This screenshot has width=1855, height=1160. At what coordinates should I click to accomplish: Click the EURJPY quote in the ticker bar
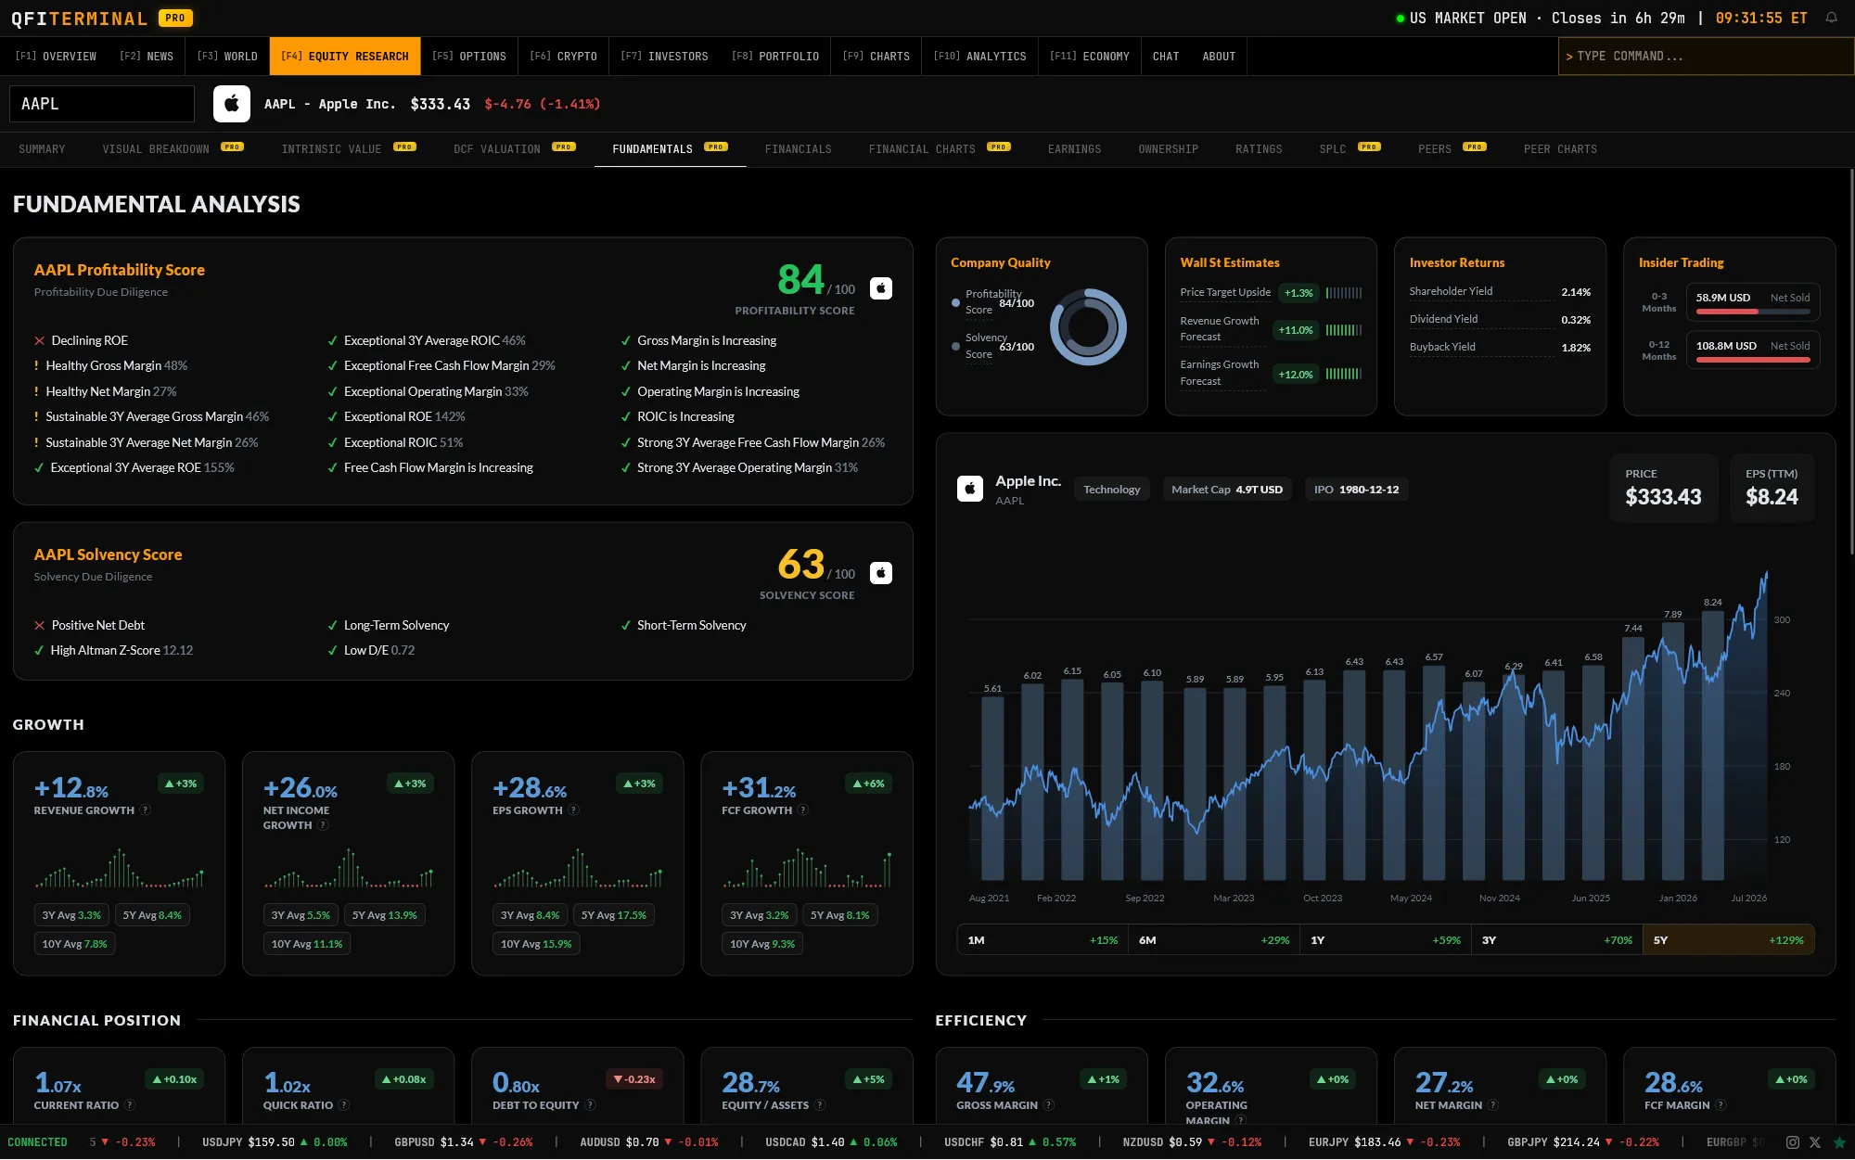tap(1384, 1142)
